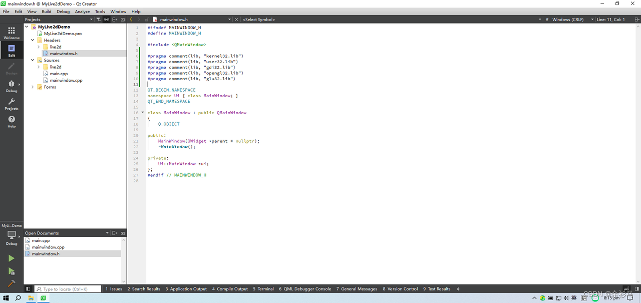Image resolution: width=641 pixels, height=303 pixels.
Task: Click the filter tree icon in the Projects pane
Action: pos(98,20)
